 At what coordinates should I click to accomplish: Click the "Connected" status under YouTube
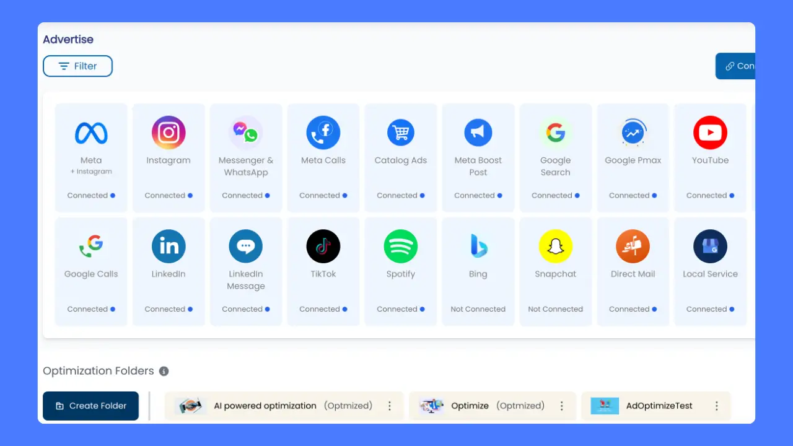[711, 195]
